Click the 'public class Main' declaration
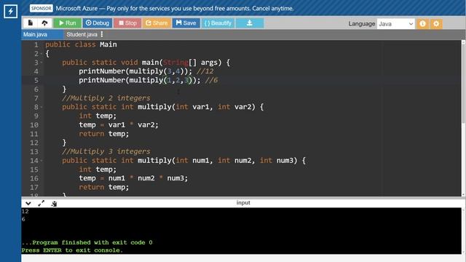Image resolution: width=466 pixels, height=262 pixels. pos(81,44)
